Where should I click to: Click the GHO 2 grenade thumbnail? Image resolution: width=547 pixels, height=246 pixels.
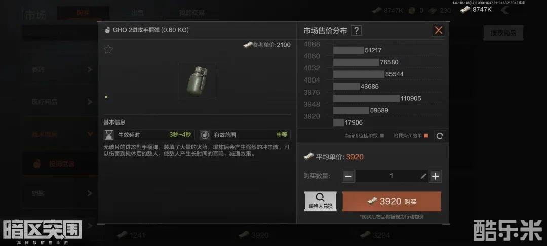click(198, 81)
